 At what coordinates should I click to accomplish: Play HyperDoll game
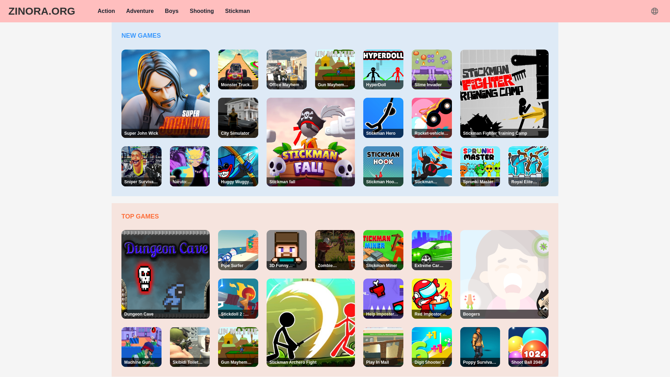[x=383, y=69]
